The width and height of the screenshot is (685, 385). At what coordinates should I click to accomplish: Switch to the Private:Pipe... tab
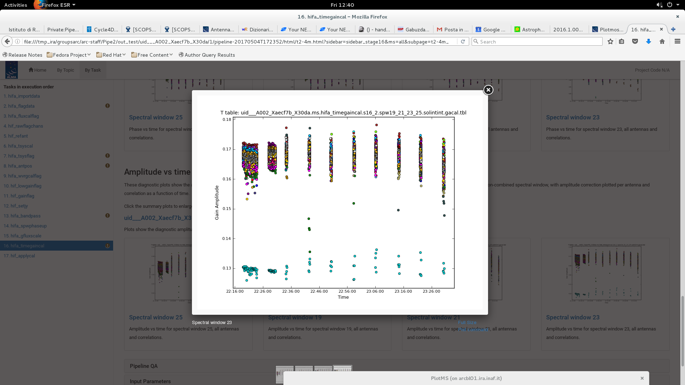click(63, 29)
